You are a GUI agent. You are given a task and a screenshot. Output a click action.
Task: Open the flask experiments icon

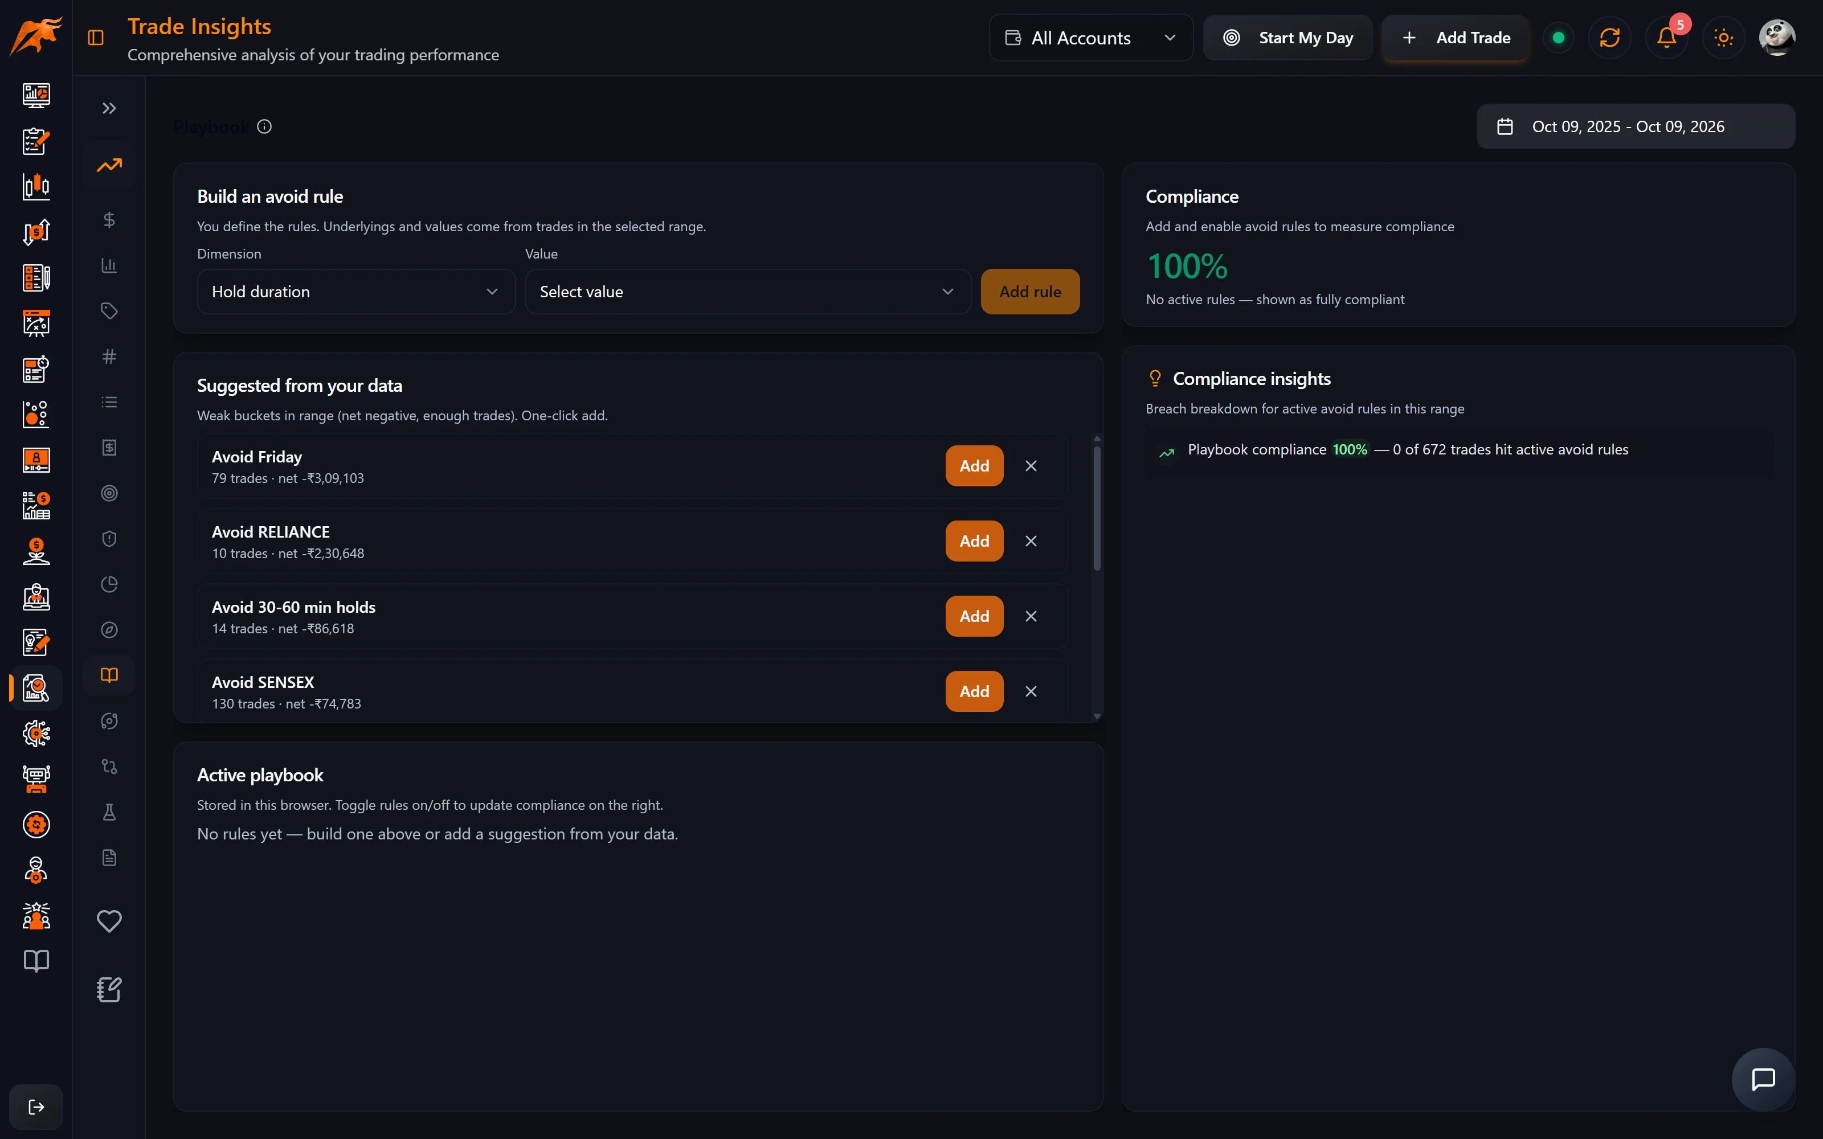(x=109, y=812)
